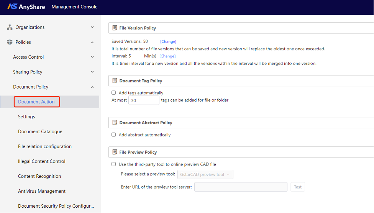The height and width of the screenshot is (213, 374).
Task: Click the File Preview Policy section icon
Action: [115, 152]
